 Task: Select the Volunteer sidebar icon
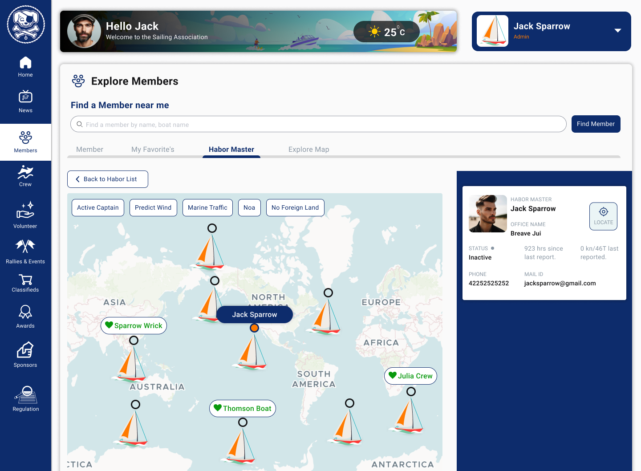pos(25,210)
